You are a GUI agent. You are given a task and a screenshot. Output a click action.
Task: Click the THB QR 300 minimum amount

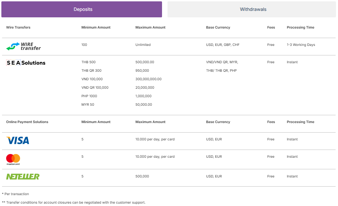click(91, 71)
